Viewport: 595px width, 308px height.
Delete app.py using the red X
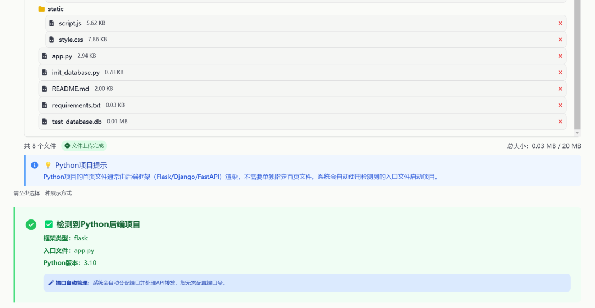560,56
